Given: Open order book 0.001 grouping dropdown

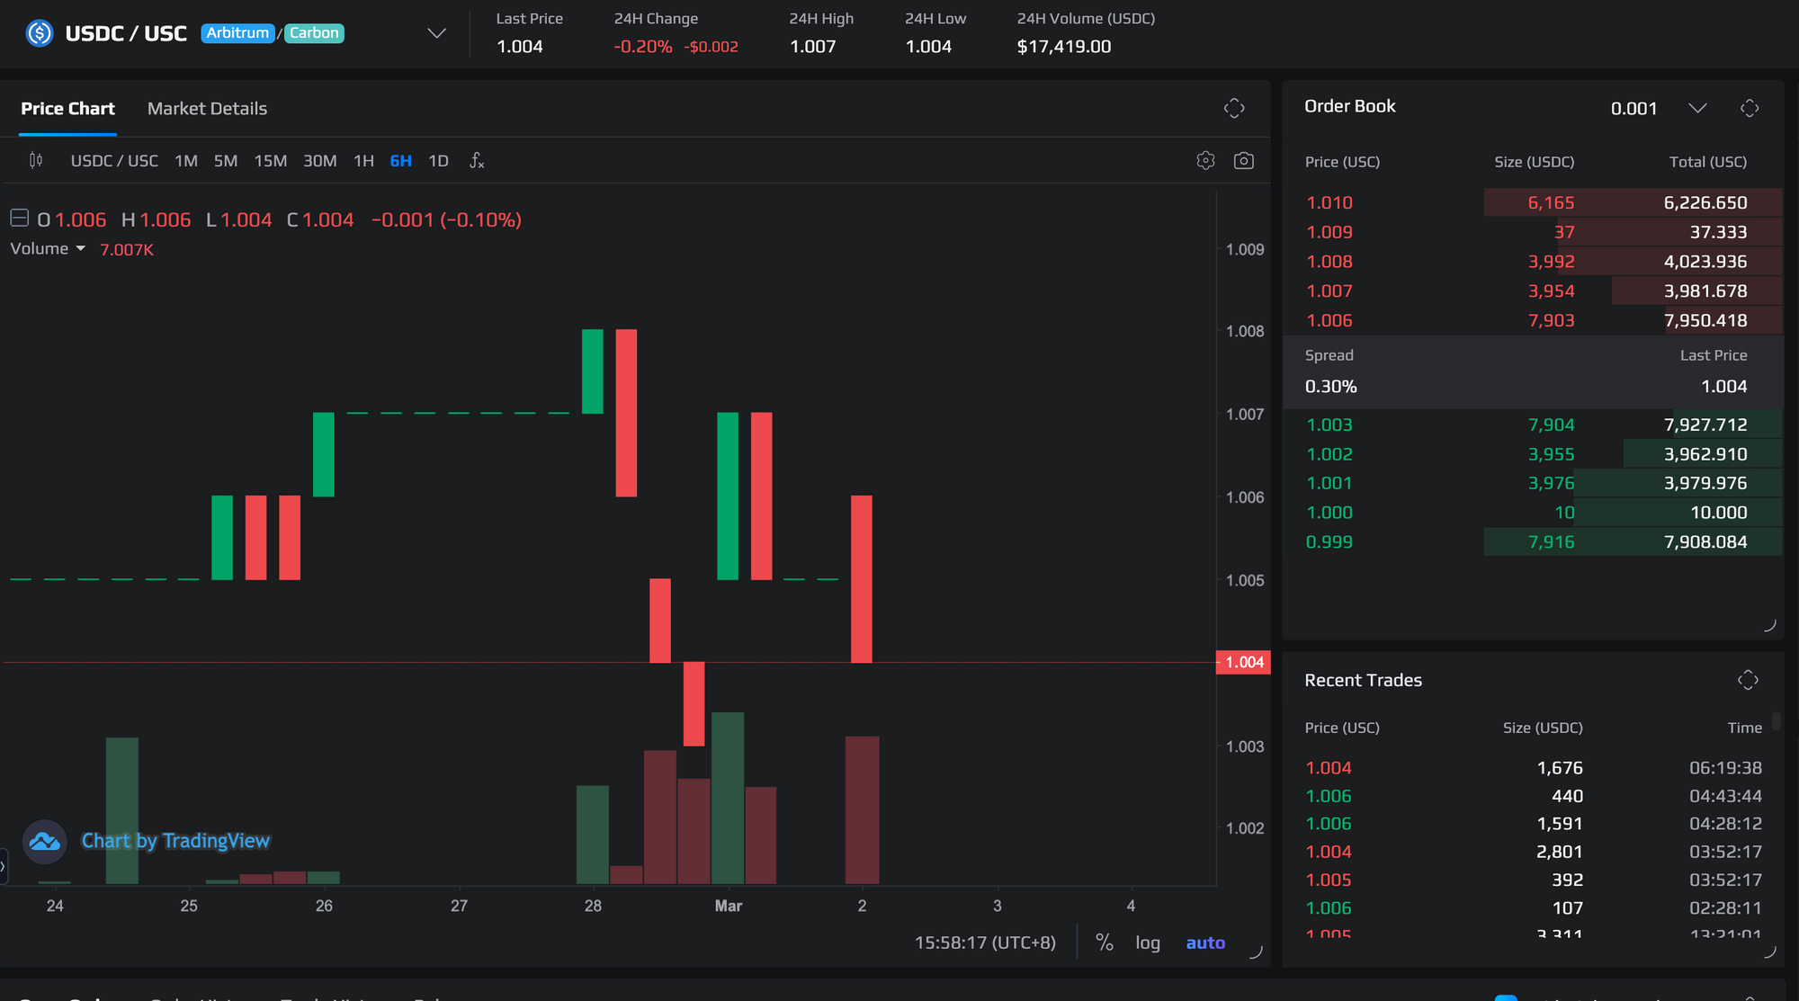Looking at the screenshot, I should coord(1696,109).
